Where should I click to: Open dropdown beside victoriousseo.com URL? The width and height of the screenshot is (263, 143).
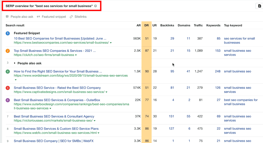click(x=95, y=121)
